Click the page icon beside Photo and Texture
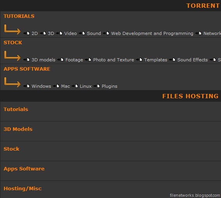Screen dimensions: 221x198 point(90,60)
